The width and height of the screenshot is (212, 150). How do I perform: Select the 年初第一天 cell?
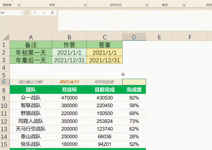click(31, 52)
